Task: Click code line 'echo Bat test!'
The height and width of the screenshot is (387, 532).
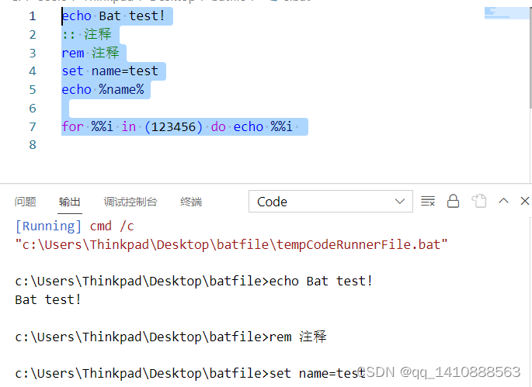Action: (x=113, y=16)
